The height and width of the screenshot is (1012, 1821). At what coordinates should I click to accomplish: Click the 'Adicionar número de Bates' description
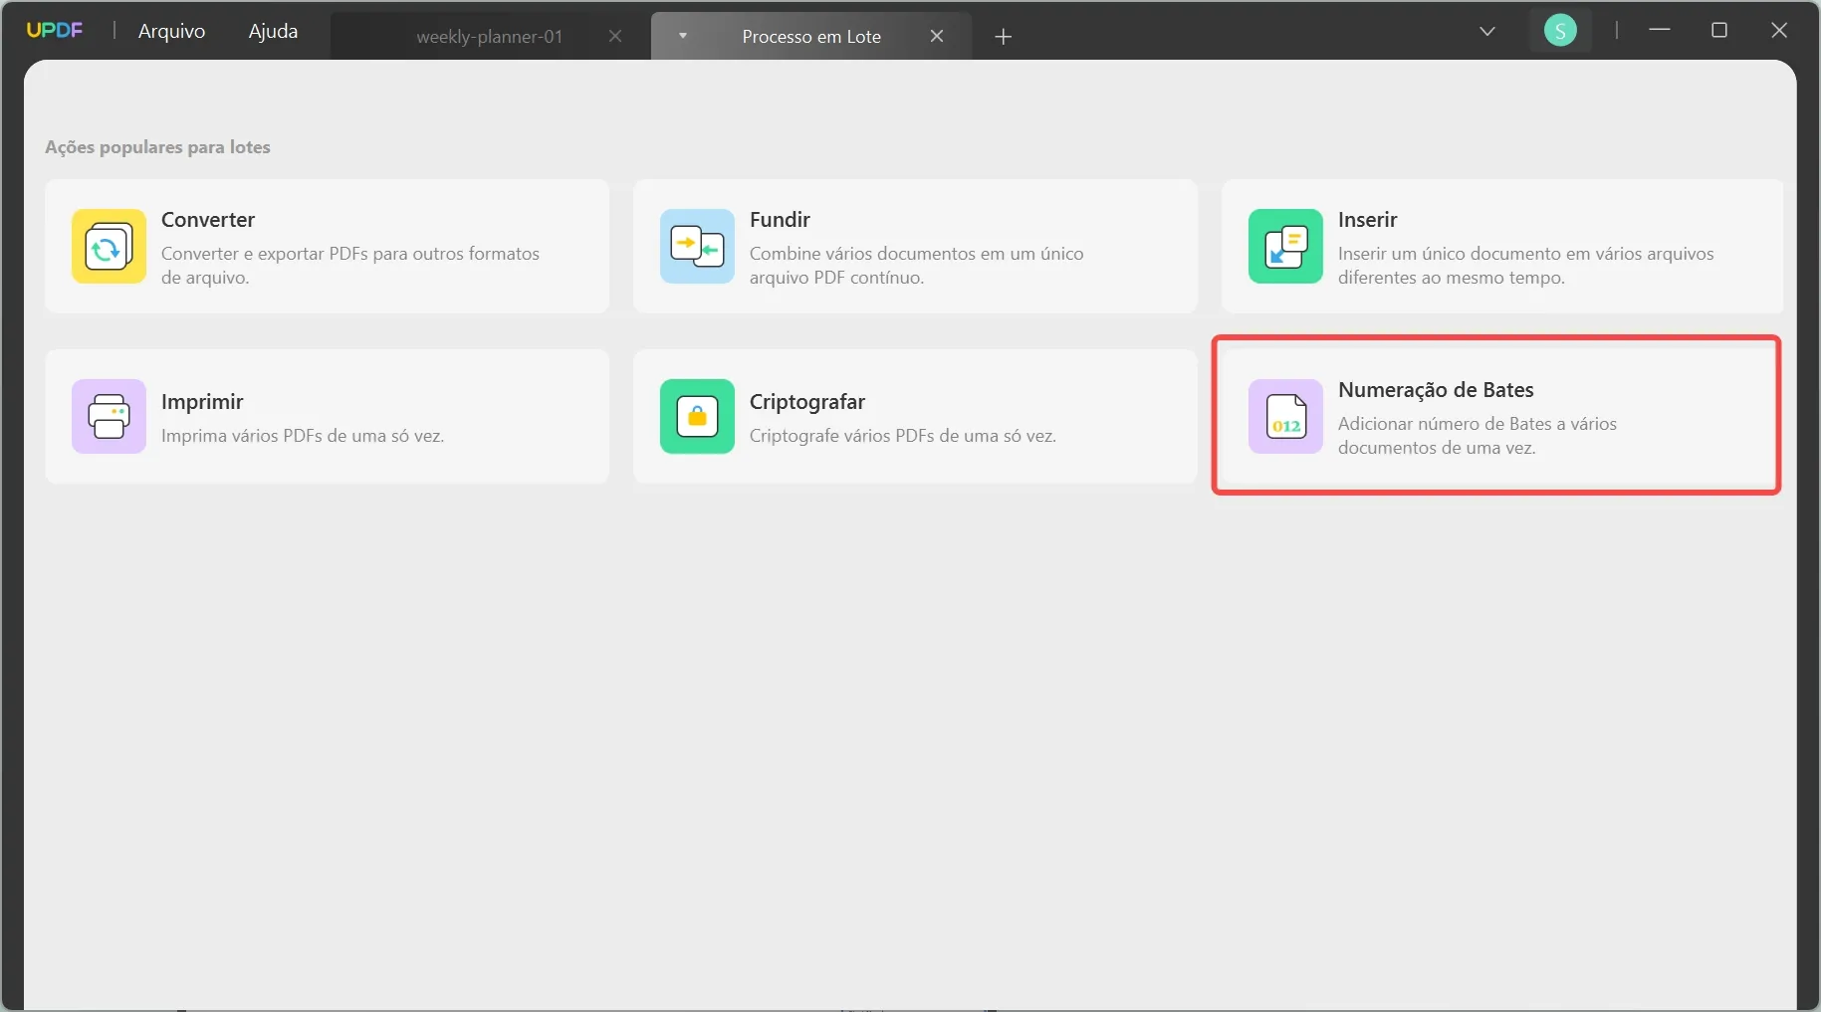click(x=1478, y=436)
